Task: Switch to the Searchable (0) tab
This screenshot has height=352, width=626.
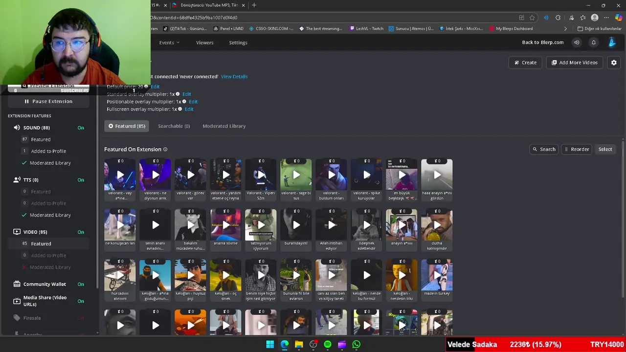Action: 174,126
